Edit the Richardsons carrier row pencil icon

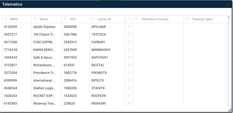[129, 65]
